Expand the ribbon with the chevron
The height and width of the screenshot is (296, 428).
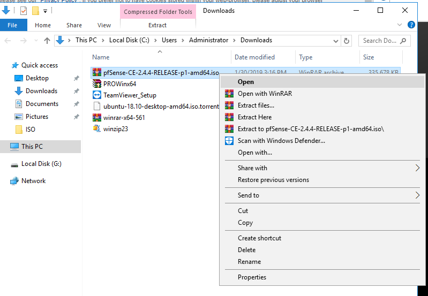click(400, 25)
